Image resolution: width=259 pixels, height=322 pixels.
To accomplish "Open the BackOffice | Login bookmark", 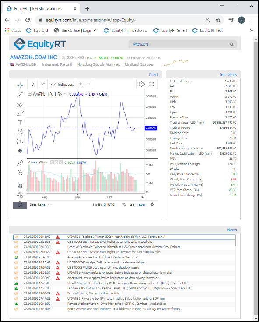I will (76, 30).
